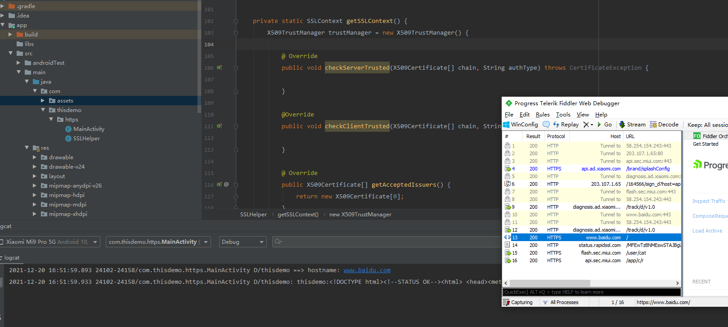Click the QuickExec command input box
Viewport: 728px width, 327px height.
(592, 292)
